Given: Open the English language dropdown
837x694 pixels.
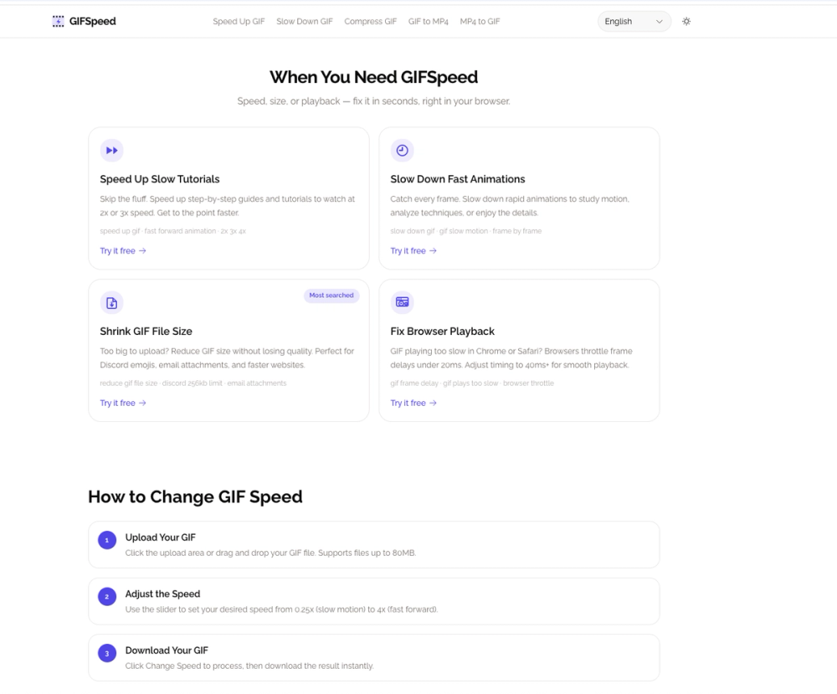Looking at the screenshot, I should [x=634, y=21].
